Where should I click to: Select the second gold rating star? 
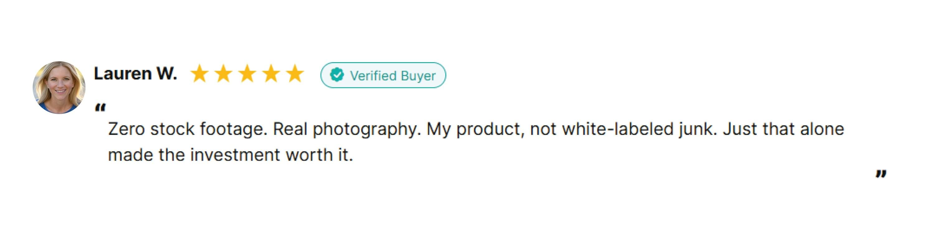point(223,73)
